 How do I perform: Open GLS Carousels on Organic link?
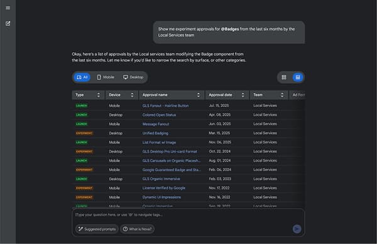(x=171, y=161)
